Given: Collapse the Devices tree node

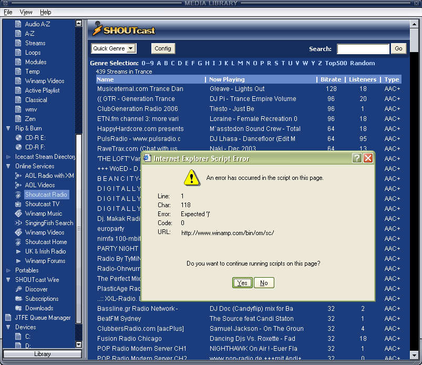Looking at the screenshot, I should pos(8,327).
